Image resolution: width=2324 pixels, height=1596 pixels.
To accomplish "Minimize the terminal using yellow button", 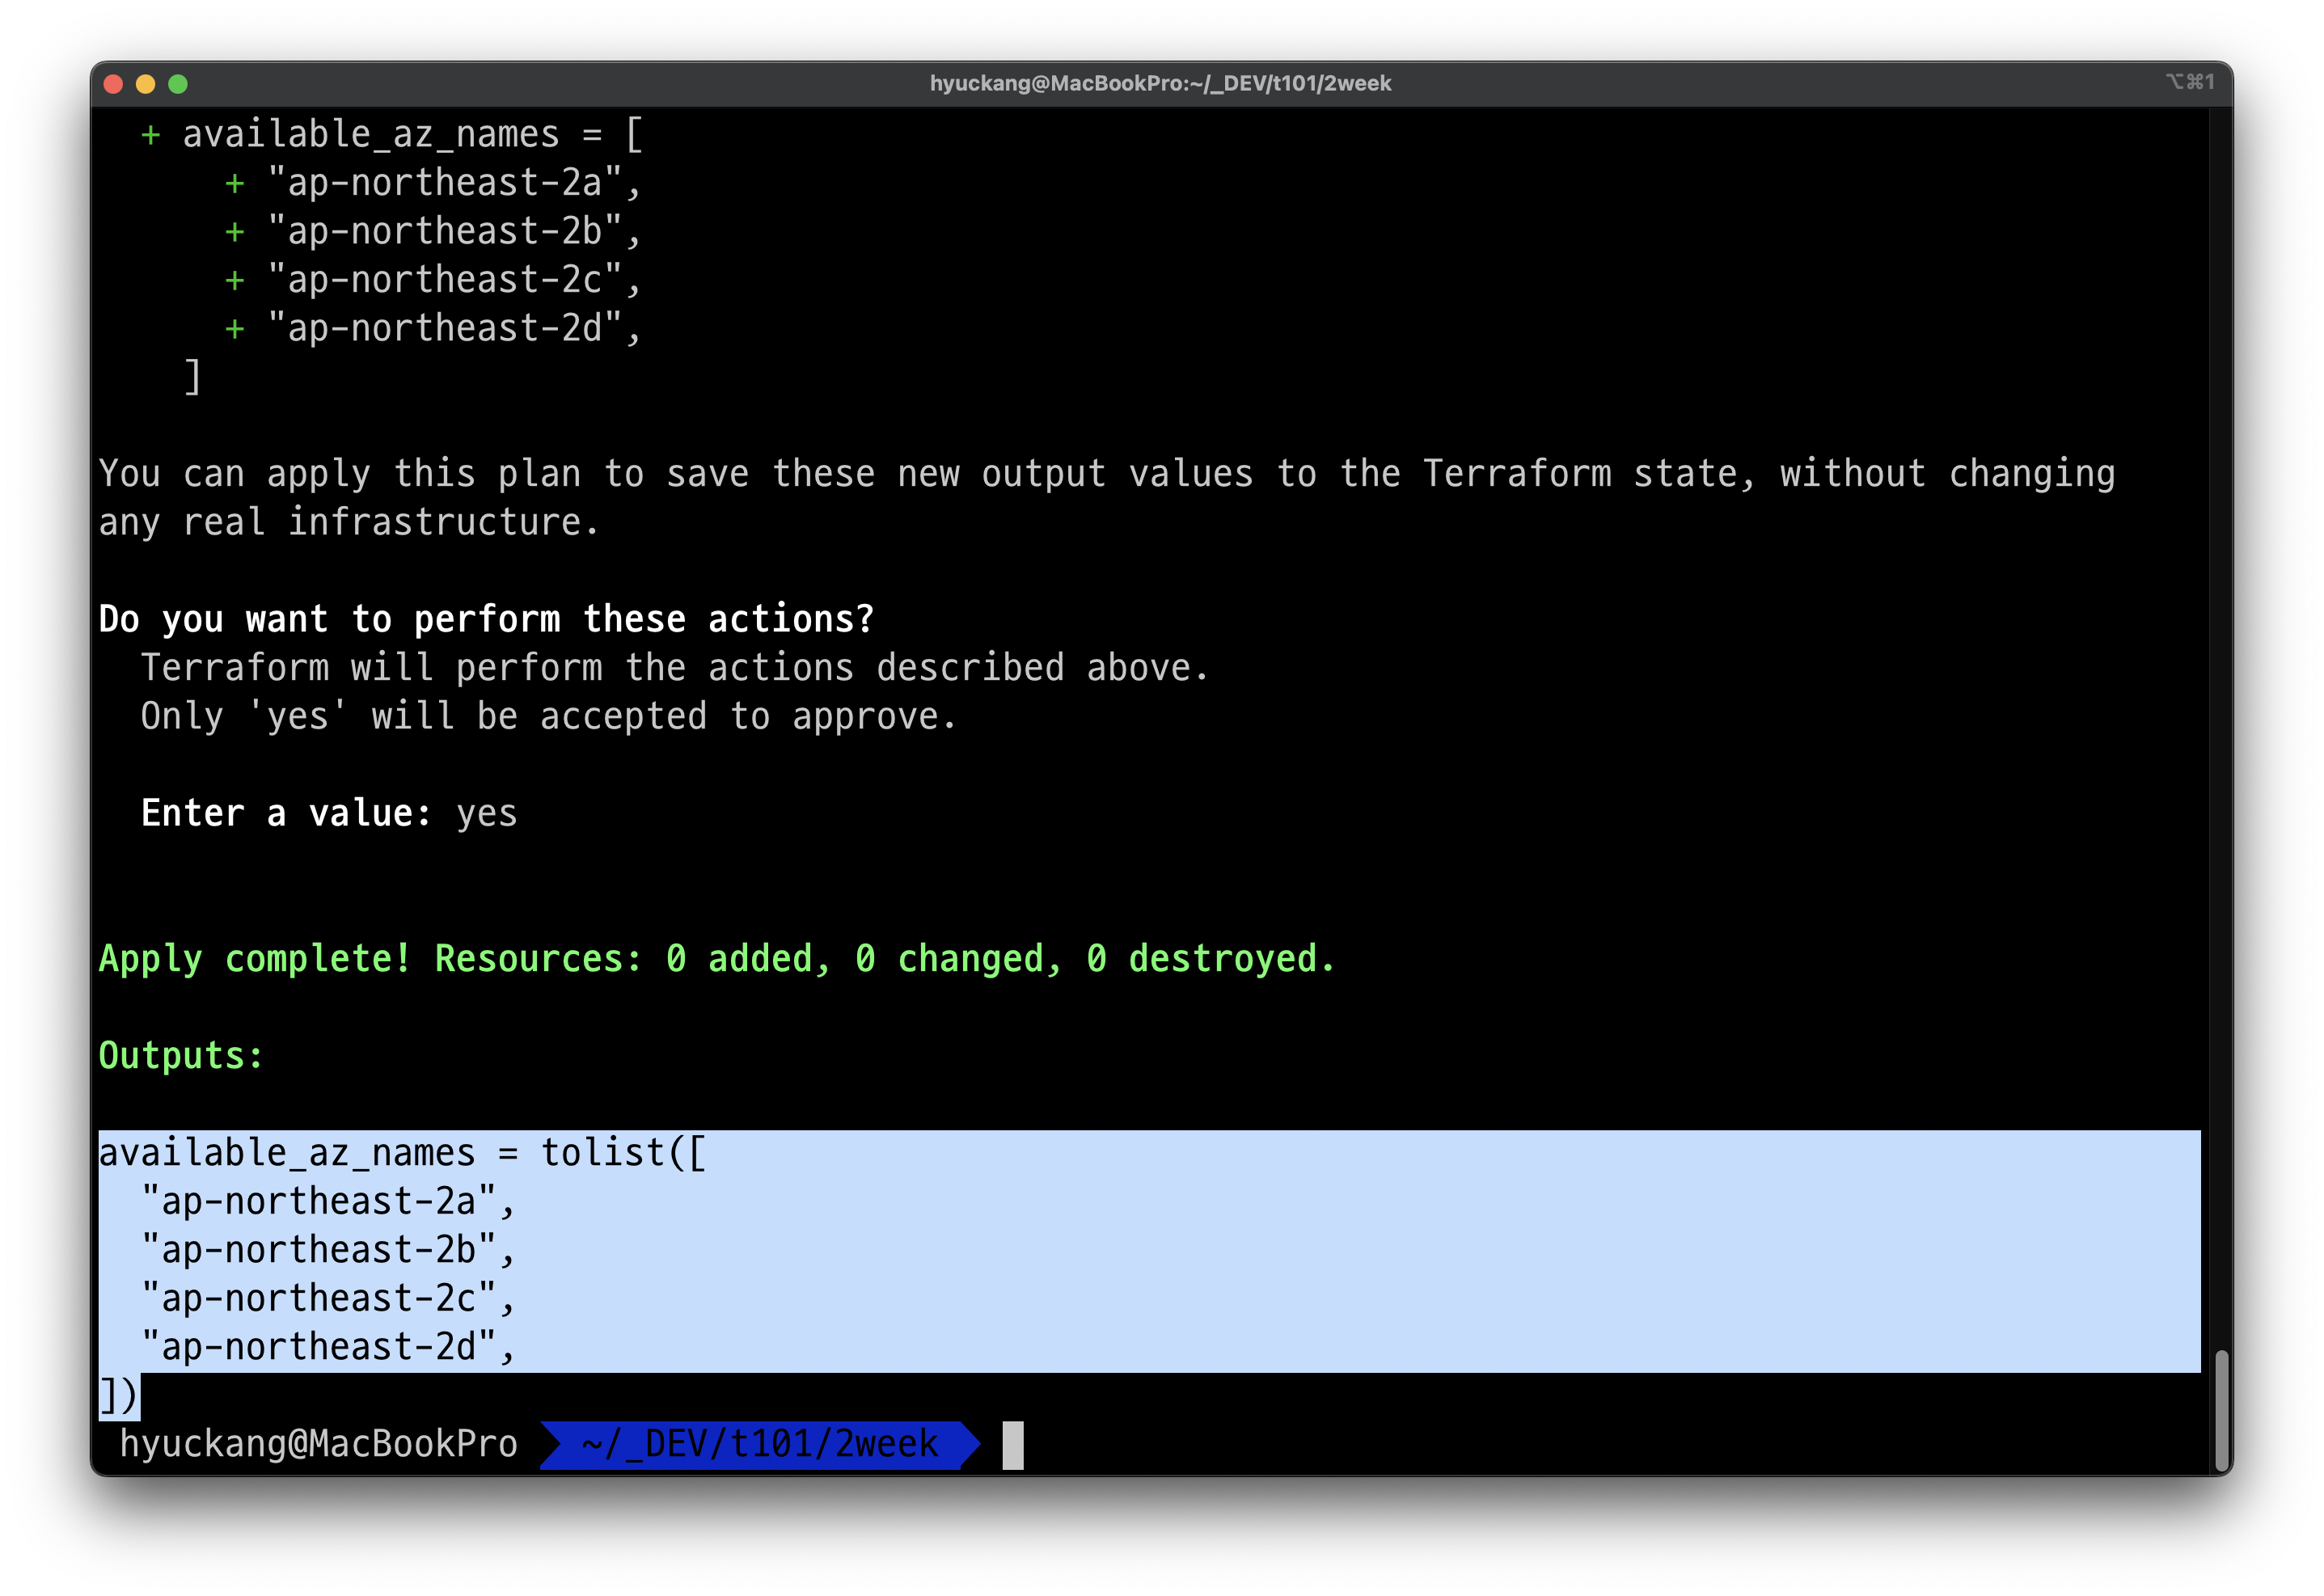I will point(146,84).
